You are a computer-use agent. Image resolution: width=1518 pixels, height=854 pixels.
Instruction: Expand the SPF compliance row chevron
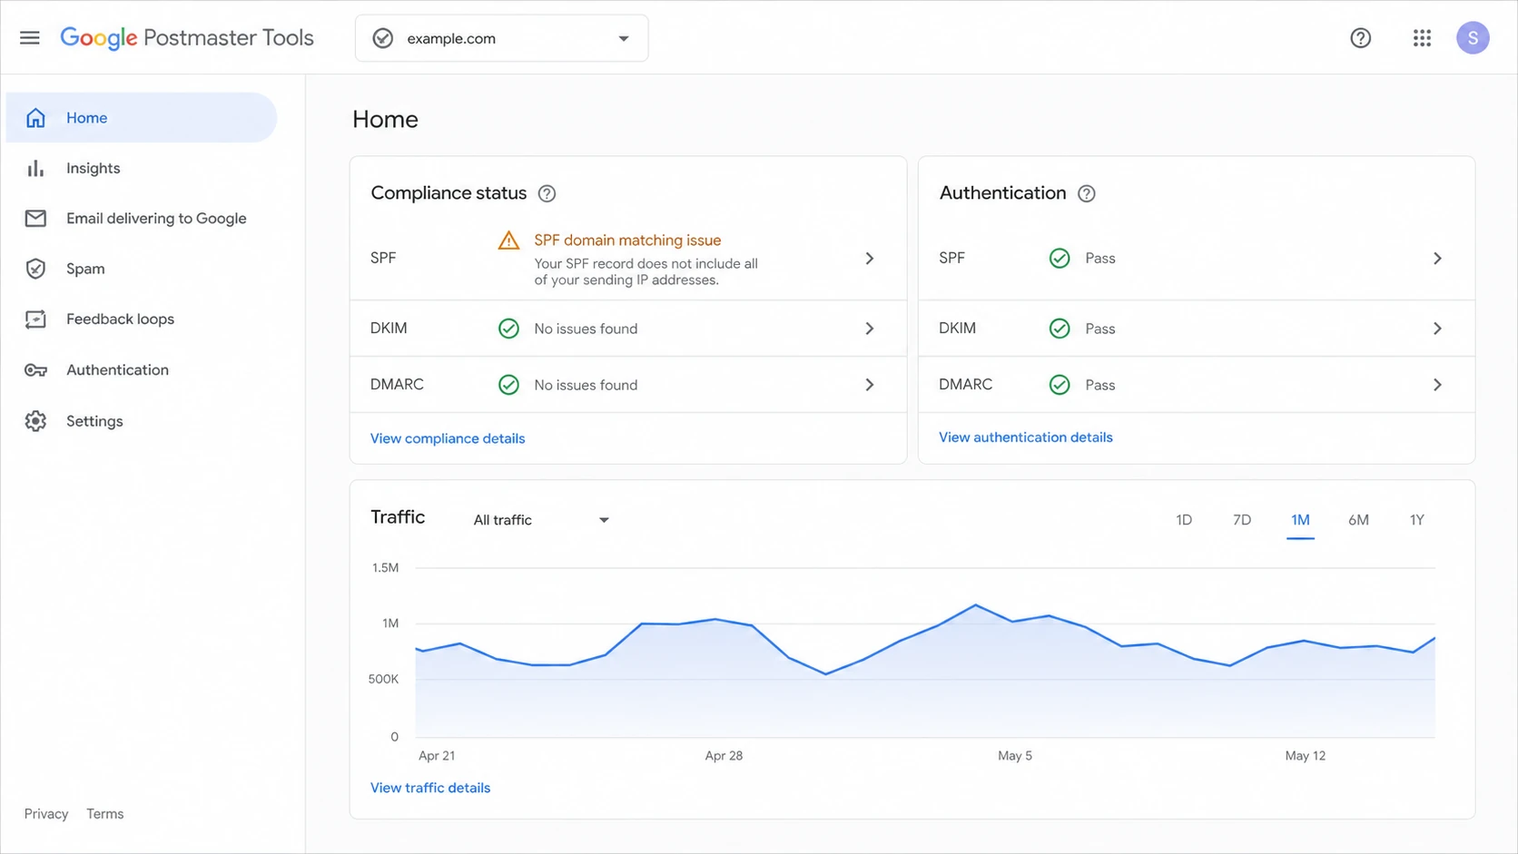[x=869, y=259]
